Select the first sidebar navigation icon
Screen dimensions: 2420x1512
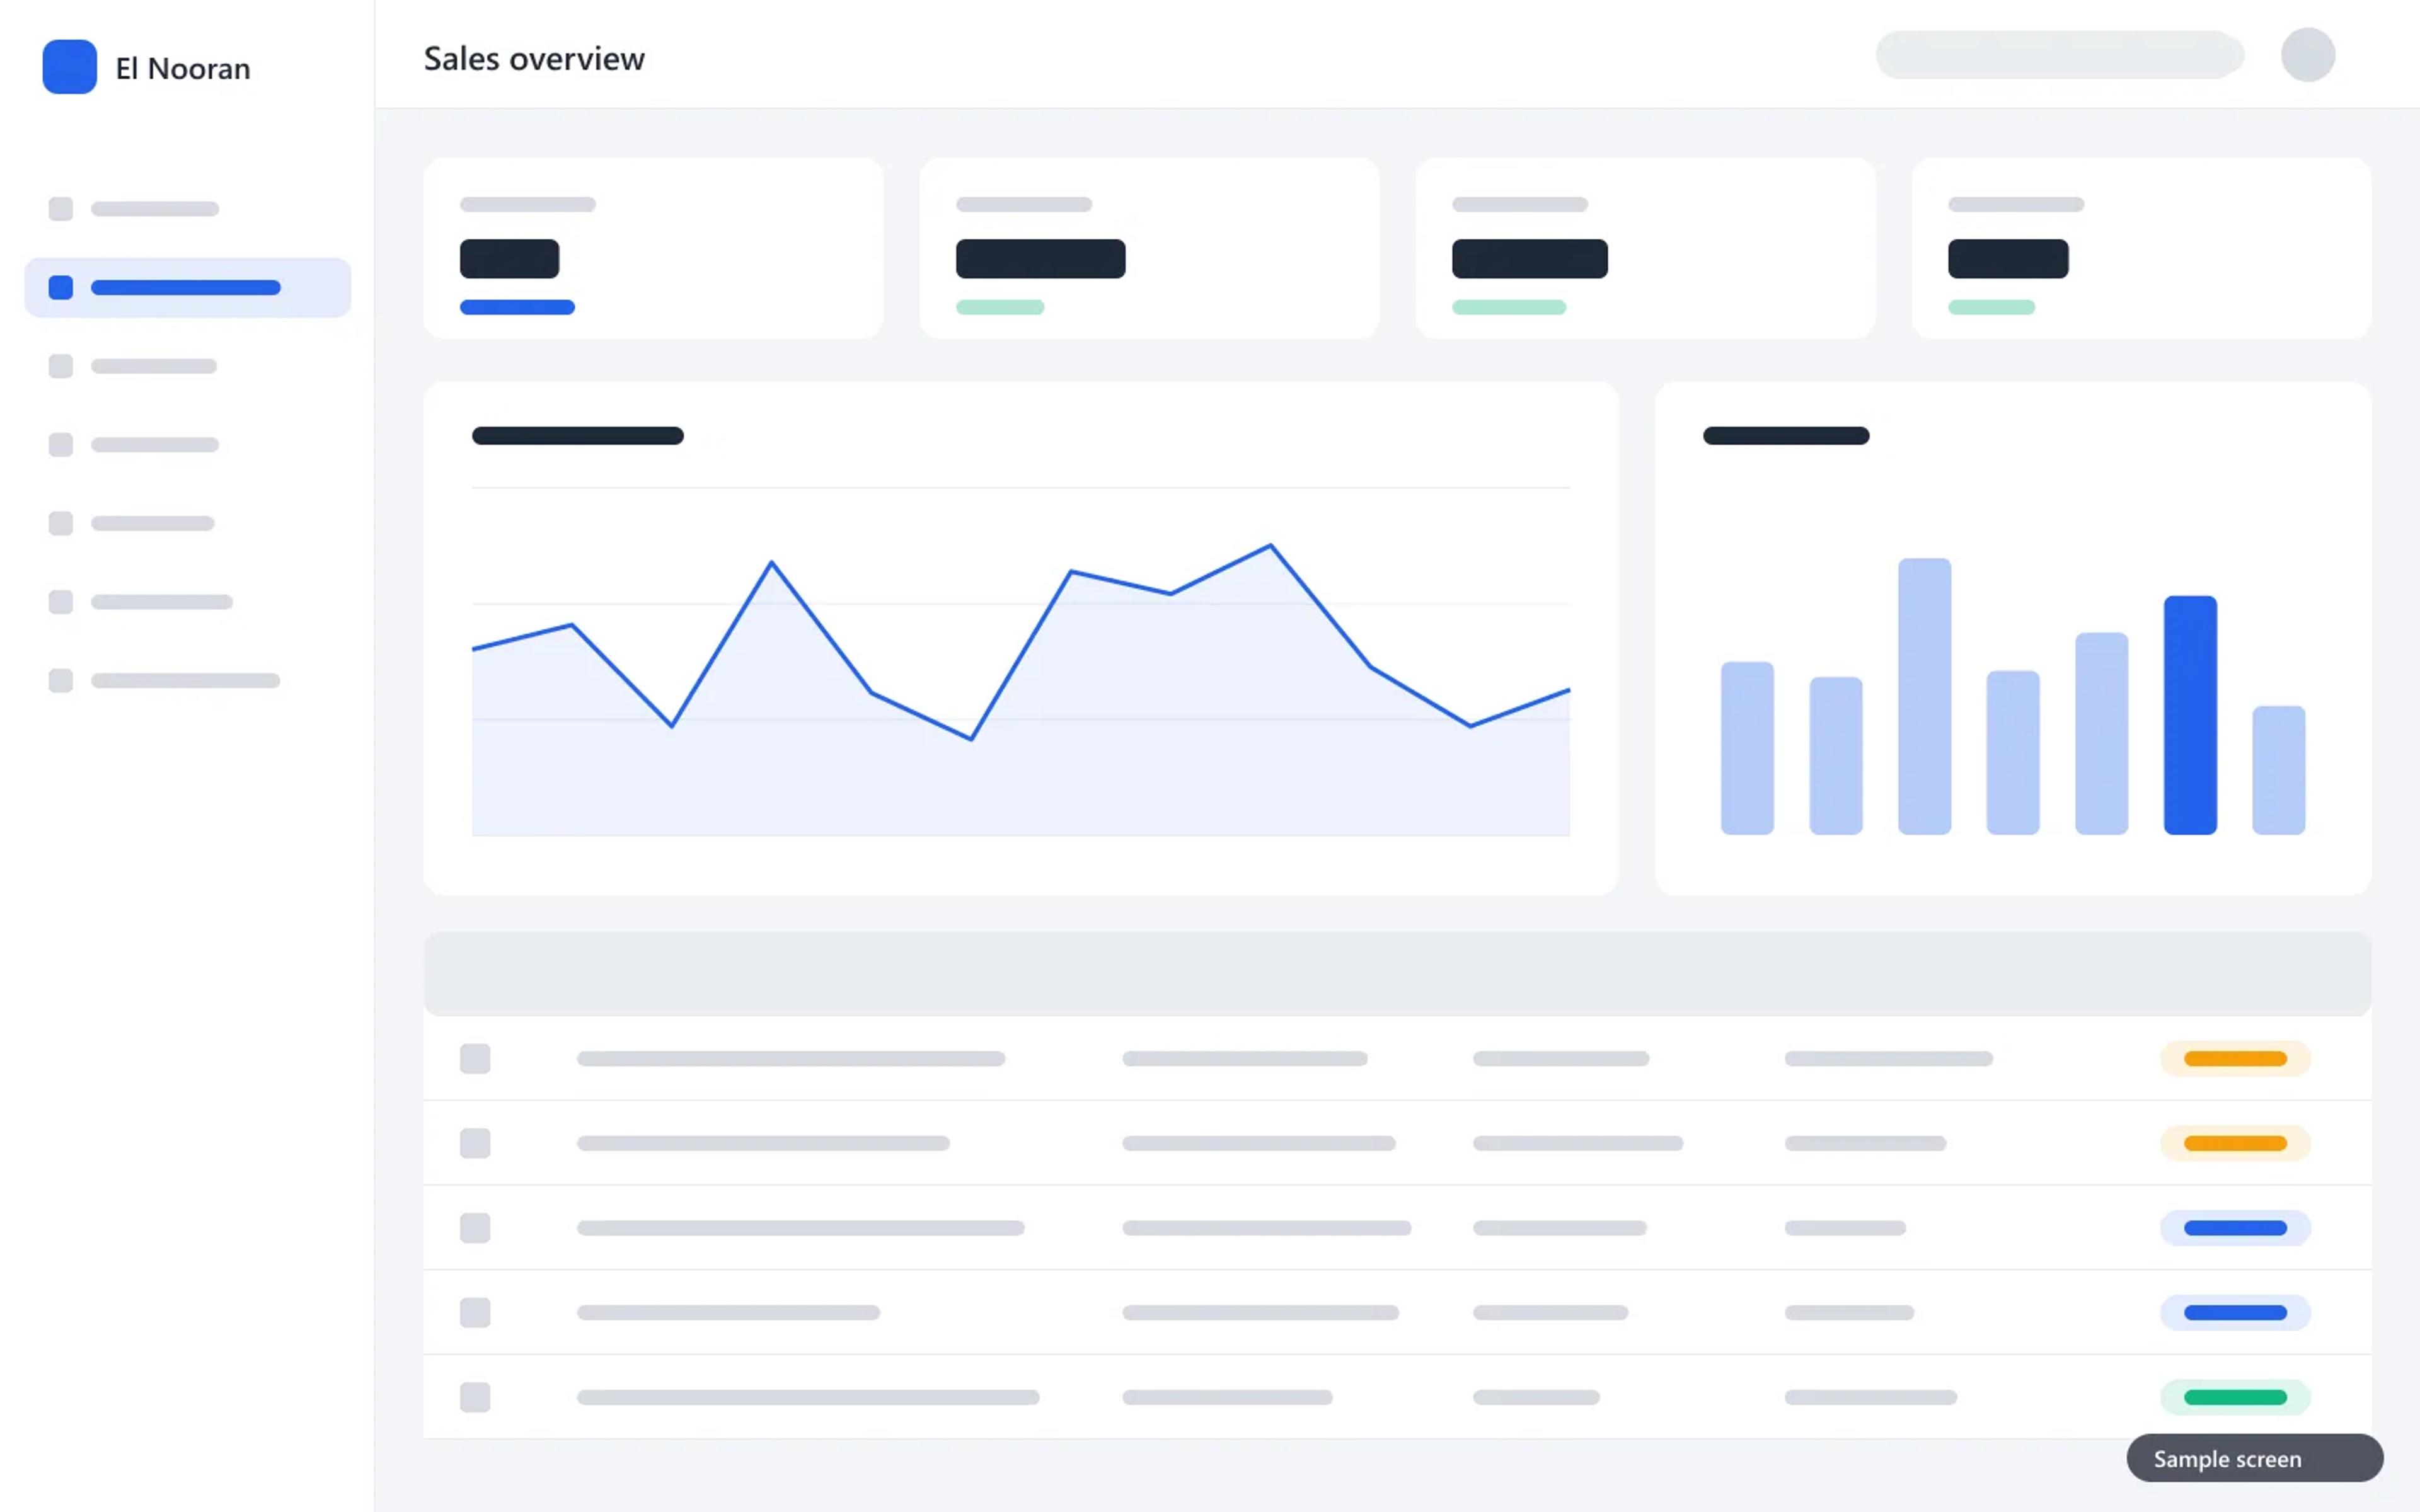(61, 209)
